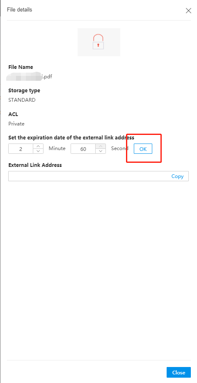Increase the Minute value with the up arrow
Viewport: 197px width, 383px height.
click(38, 146)
